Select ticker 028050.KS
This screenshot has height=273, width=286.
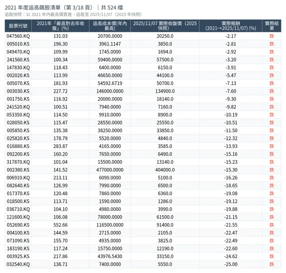tap(18, 123)
